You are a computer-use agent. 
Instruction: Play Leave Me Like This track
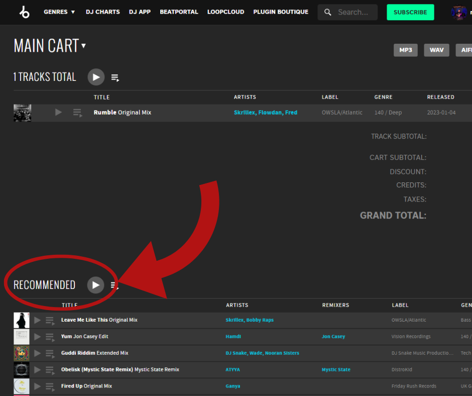(x=37, y=320)
